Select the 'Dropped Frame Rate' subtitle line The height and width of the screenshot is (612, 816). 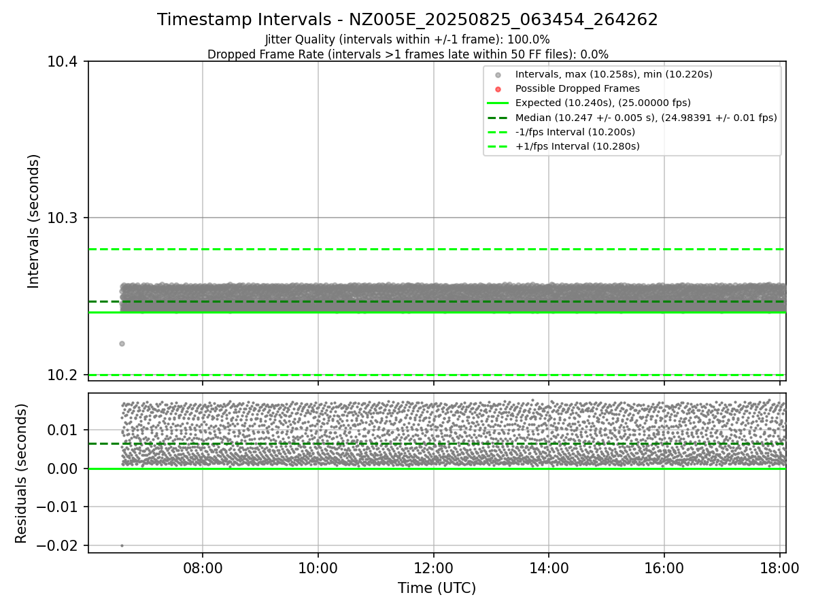click(407, 54)
